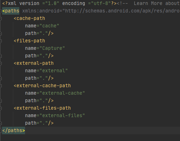Click the name="cache" attribute
The image size is (180, 141).
pos(42,26)
